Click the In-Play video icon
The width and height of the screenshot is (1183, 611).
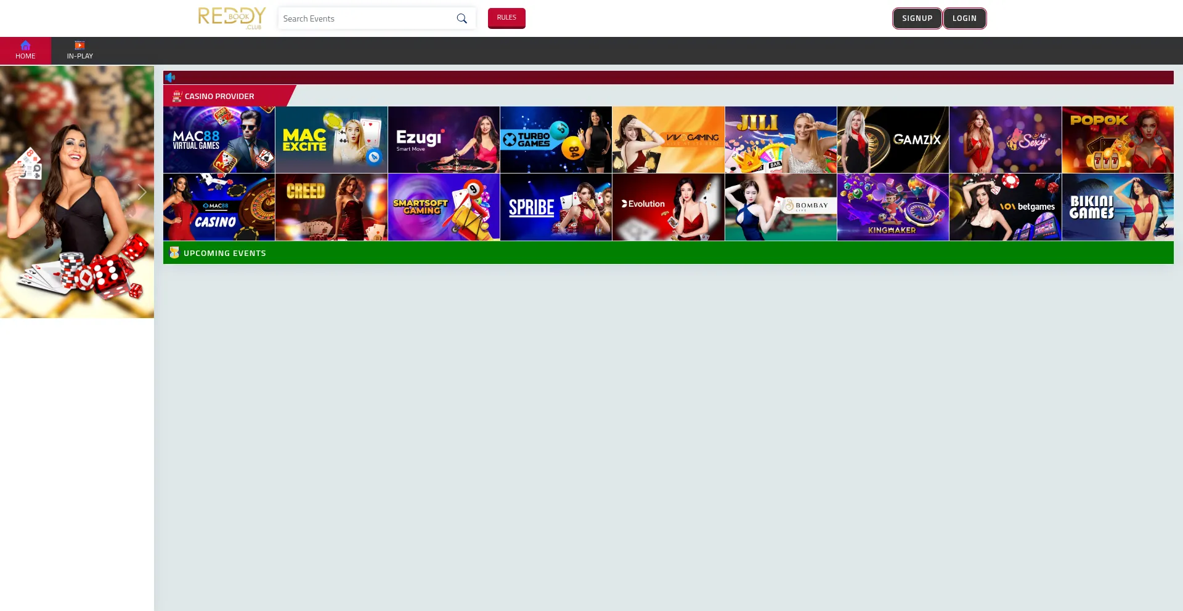80,45
